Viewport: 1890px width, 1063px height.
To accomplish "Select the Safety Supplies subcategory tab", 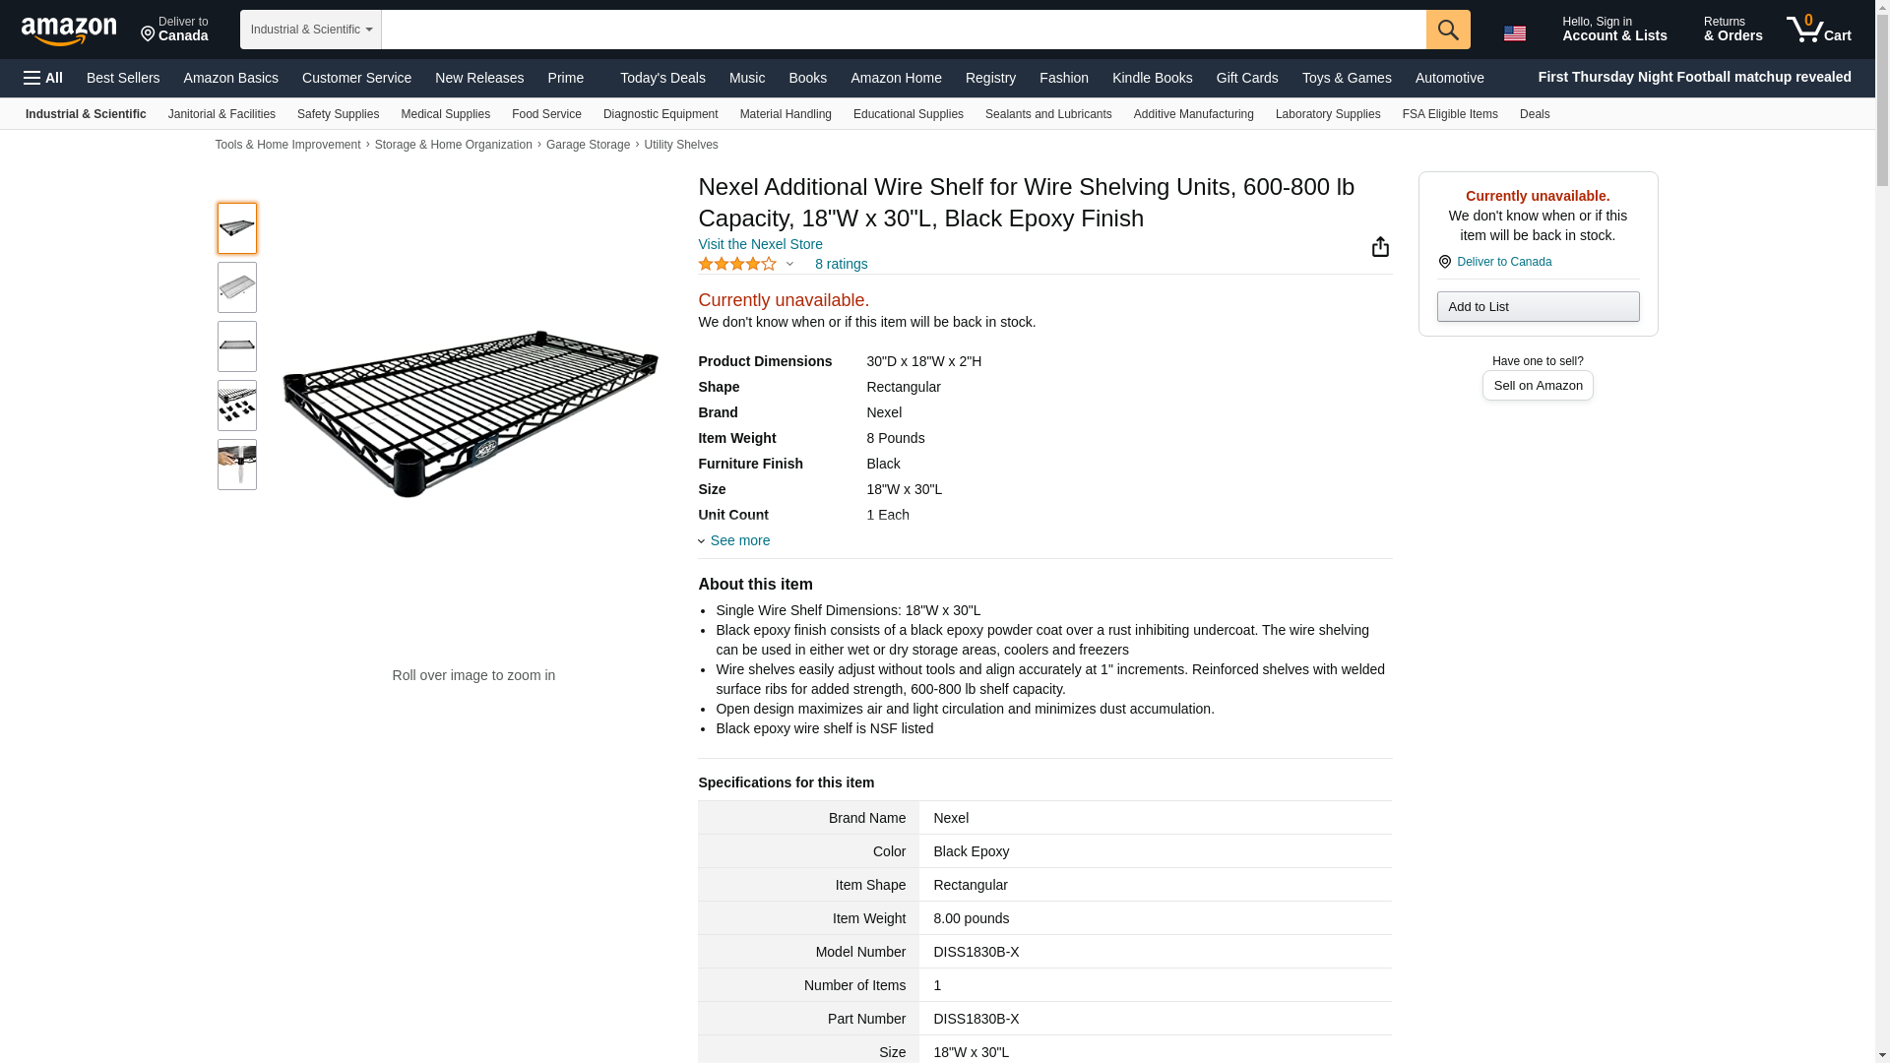I will (x=338, y=114).
